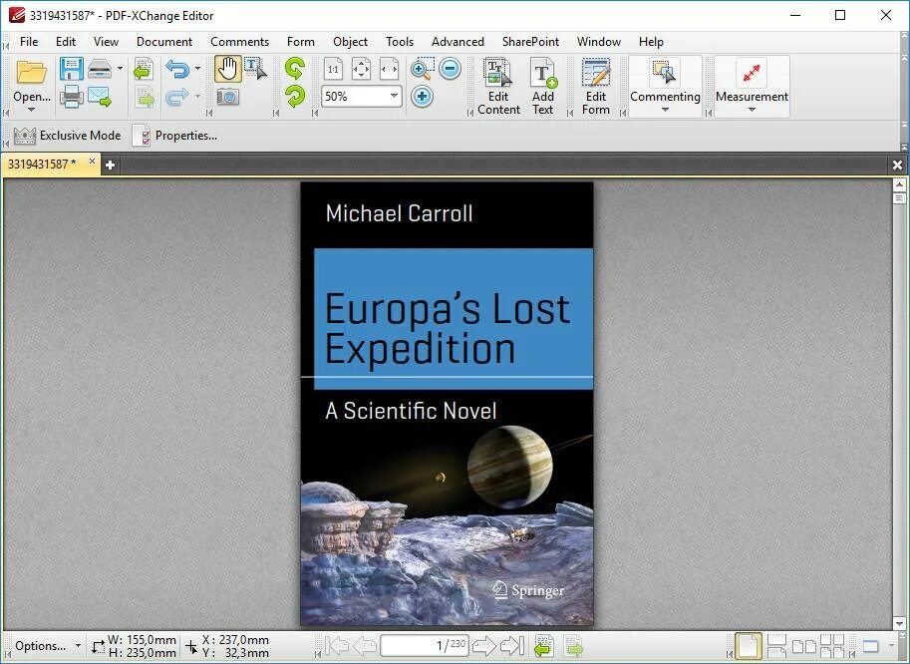
Task: Open a file with the folder icon
Action: pyautogui.click(x=31, y=73)
